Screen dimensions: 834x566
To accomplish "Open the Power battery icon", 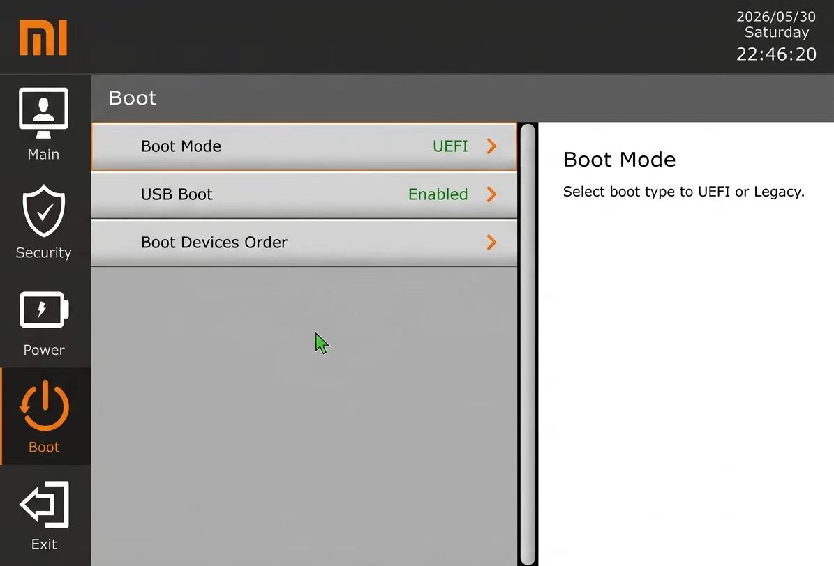I will pyautogui.click(x=44, y=310).
